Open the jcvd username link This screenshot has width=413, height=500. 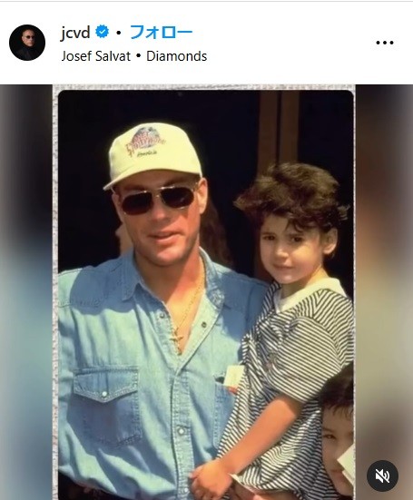click(75, 33)
